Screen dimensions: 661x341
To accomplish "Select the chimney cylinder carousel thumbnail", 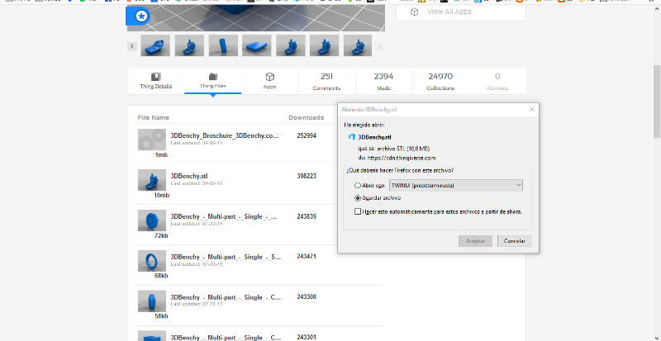I will pyautogui.click(x=223, y=45).
